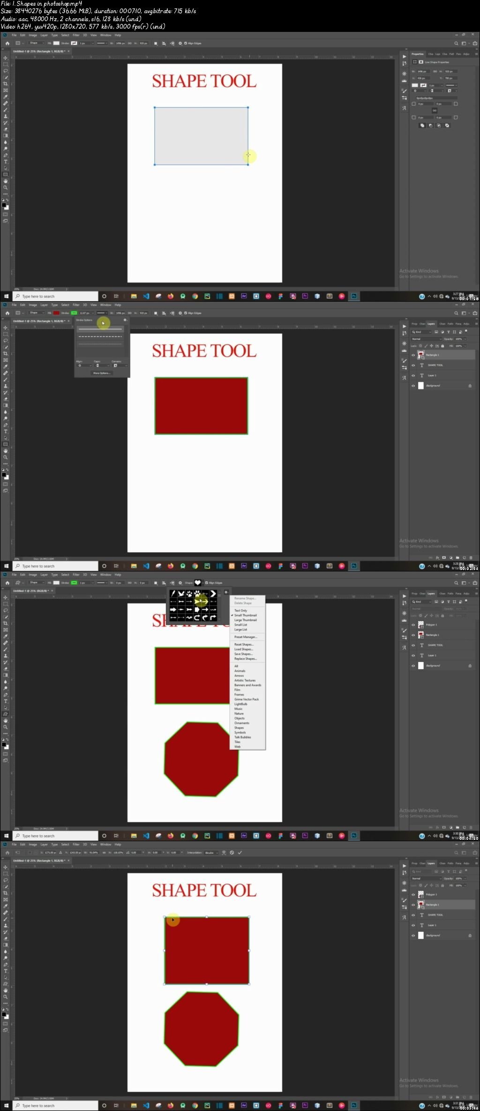Click the Windows Start button in second frame

pyautogui.click(x=7, y=566)
